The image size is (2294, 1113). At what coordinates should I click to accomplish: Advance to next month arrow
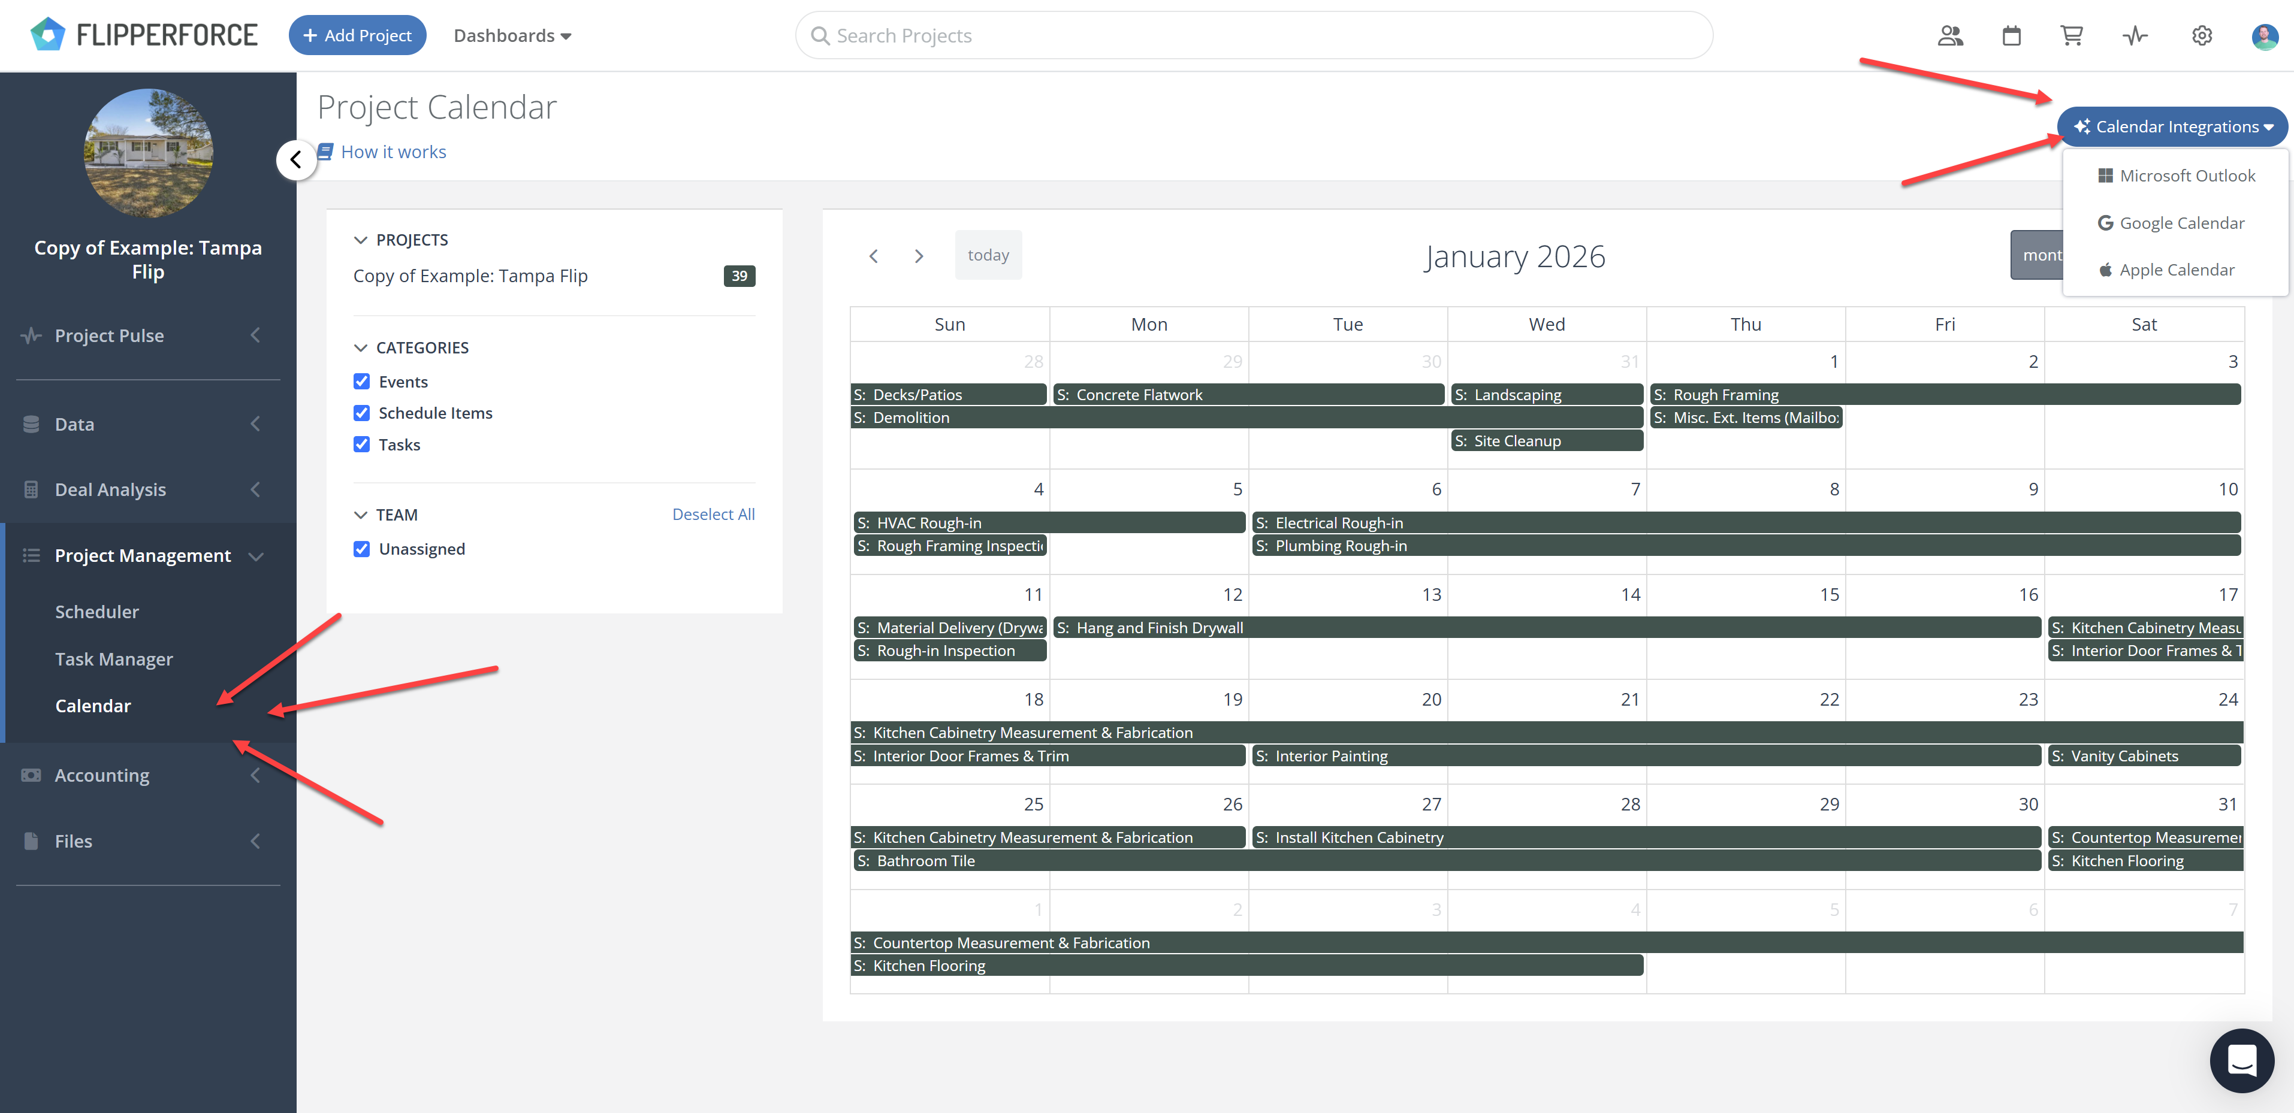919,256
